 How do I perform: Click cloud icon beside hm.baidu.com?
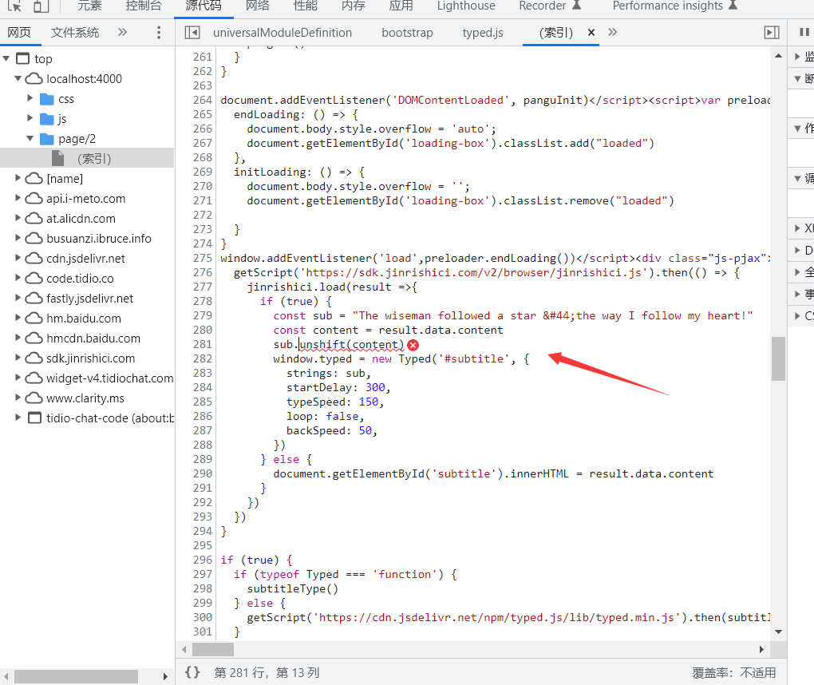coord(34,318)
